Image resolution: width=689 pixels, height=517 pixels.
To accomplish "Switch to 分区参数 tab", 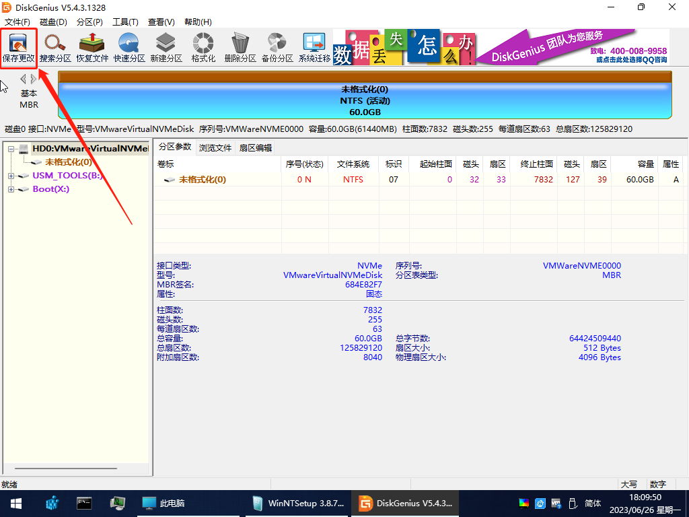I will pyautogui.click(x=175, y=147).
